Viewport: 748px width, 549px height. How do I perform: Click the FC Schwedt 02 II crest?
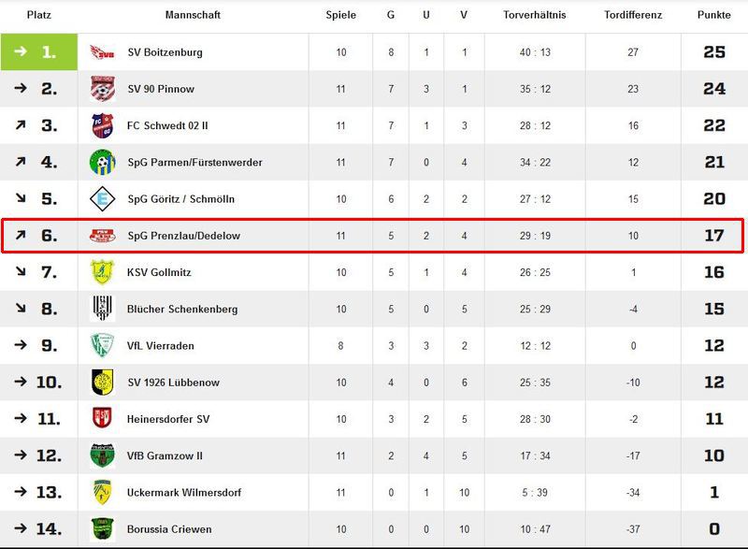pos(101,125)
